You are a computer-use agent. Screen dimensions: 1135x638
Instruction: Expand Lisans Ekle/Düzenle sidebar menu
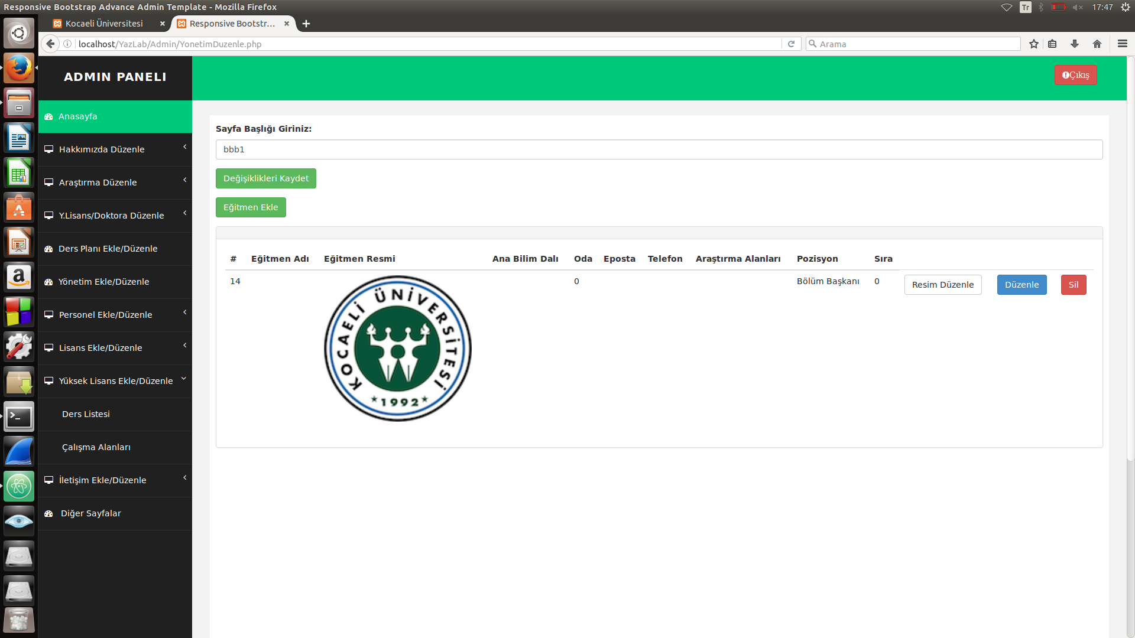click(115, 348)
